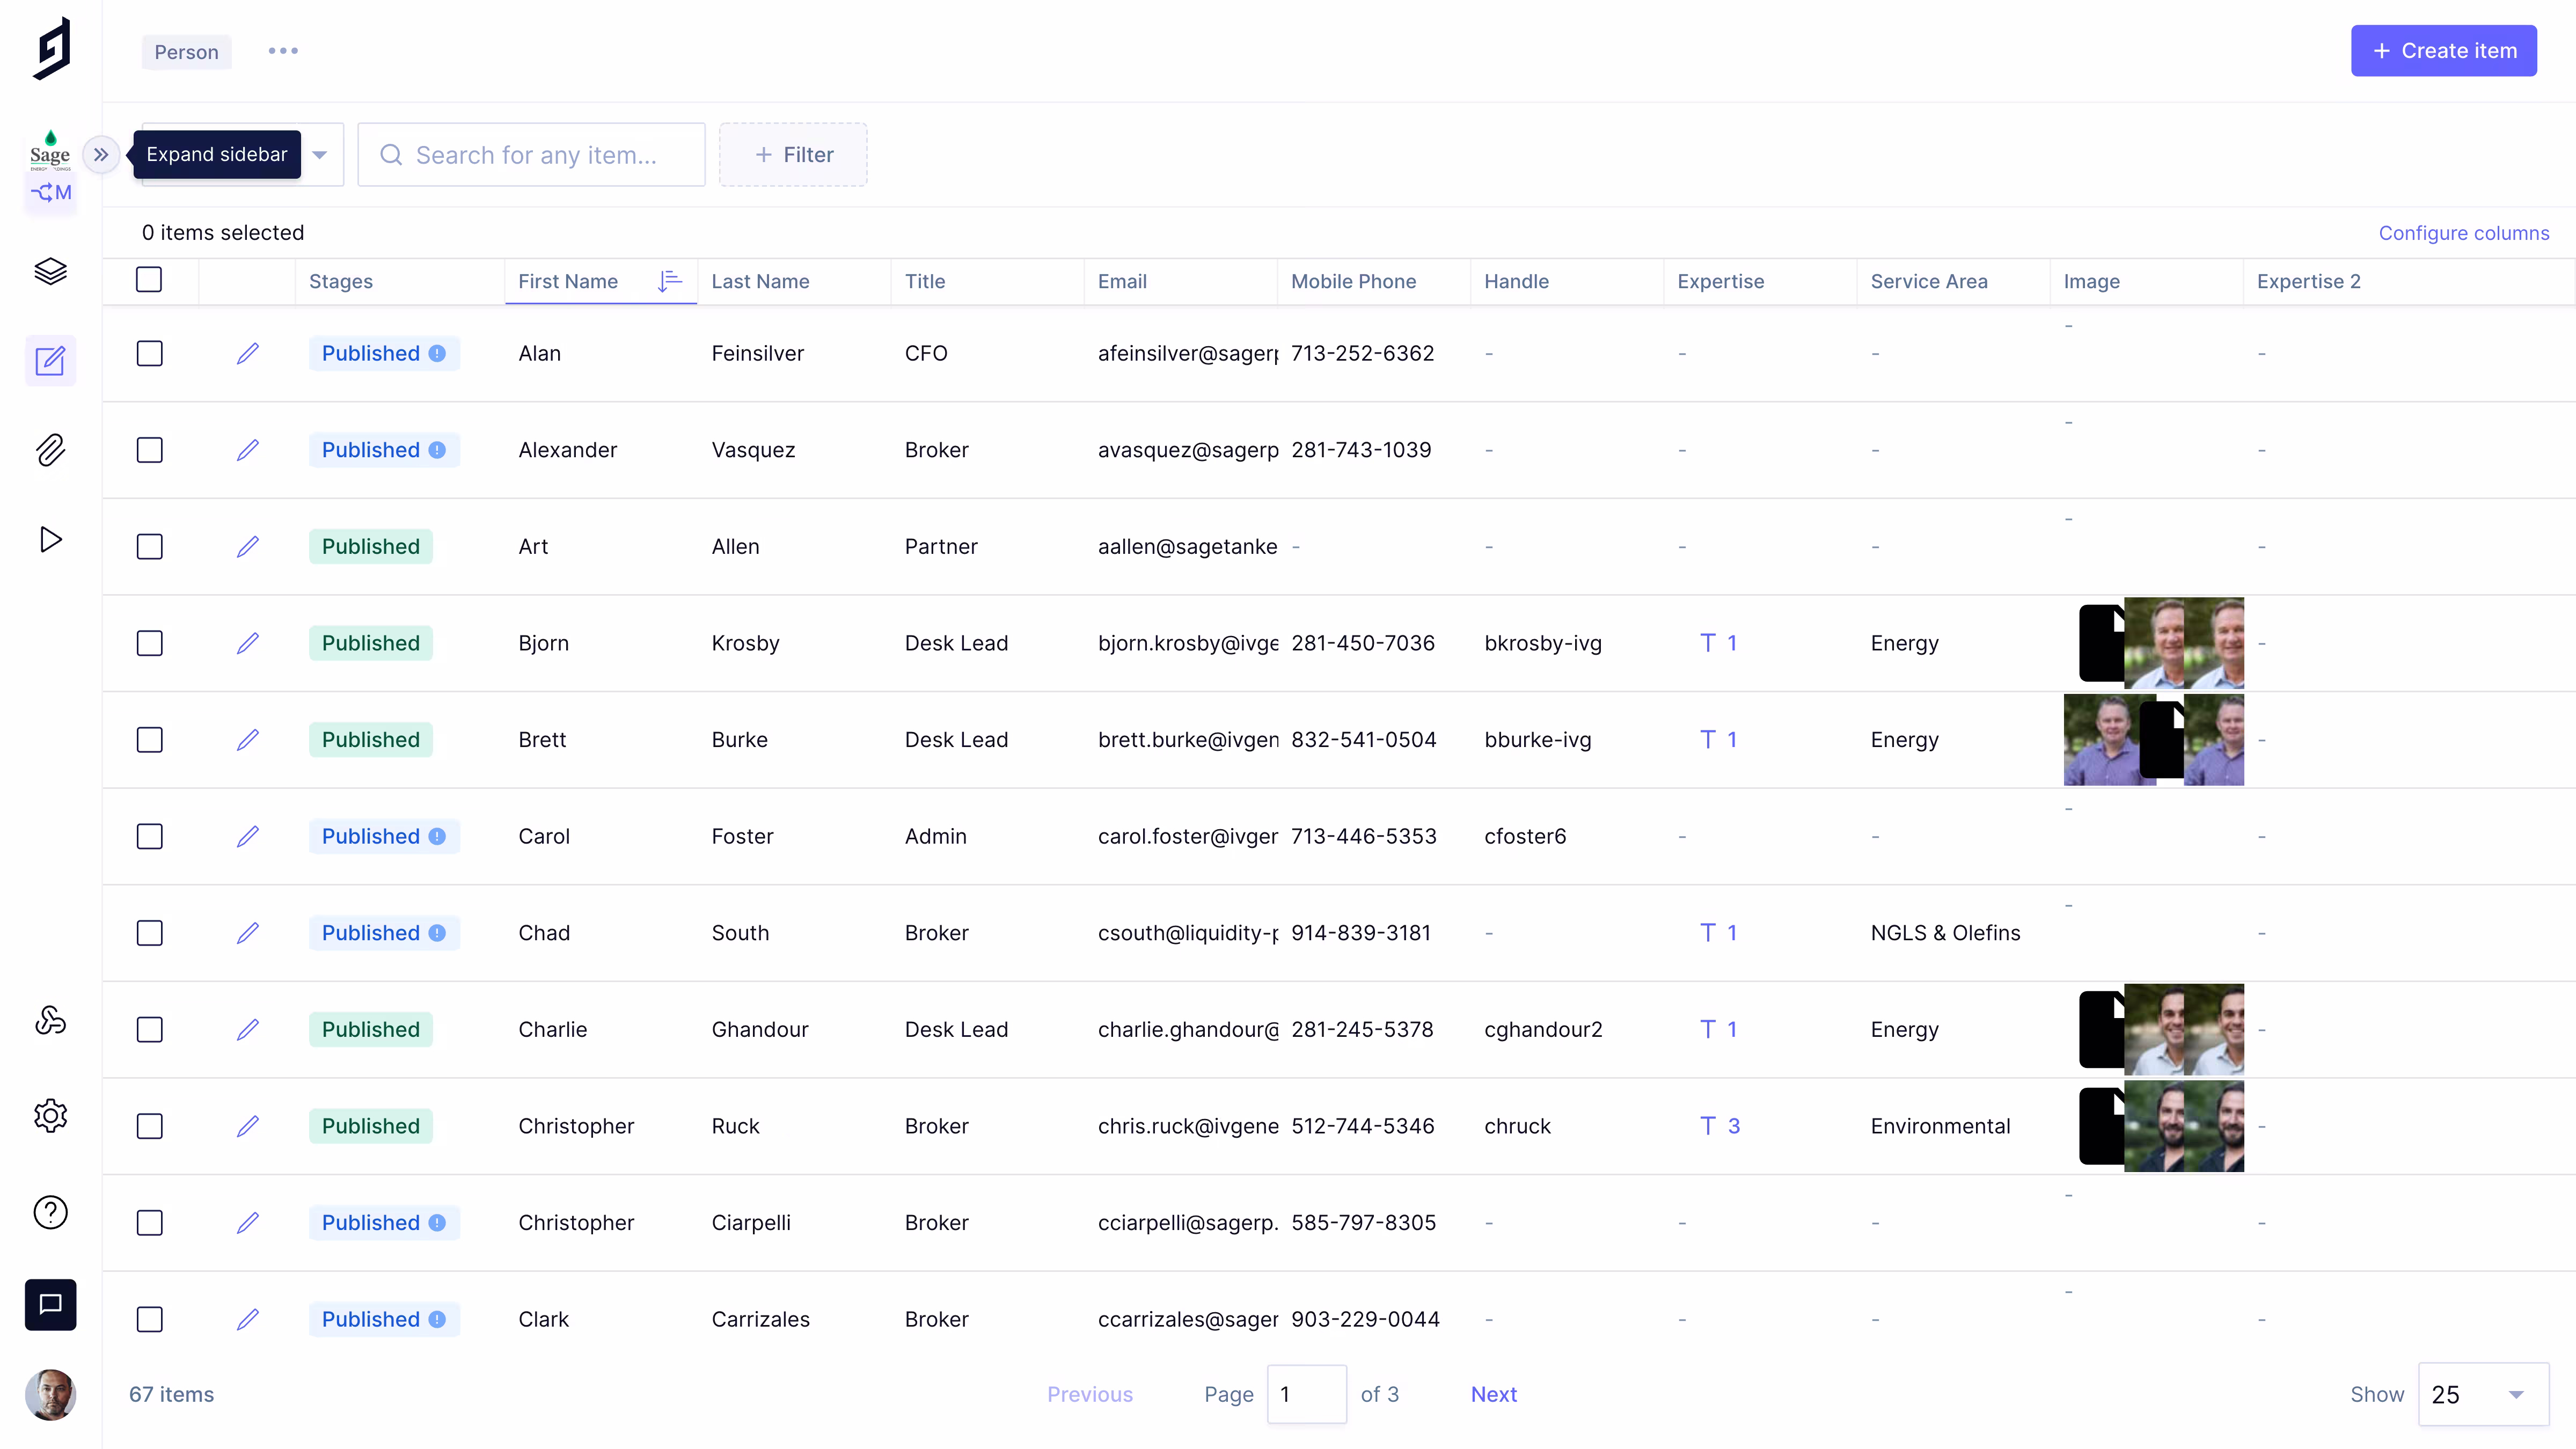The image size is (2576, 1449).
Task: Open the webhooks icon in sidebar
Action: pos(50,1020)
